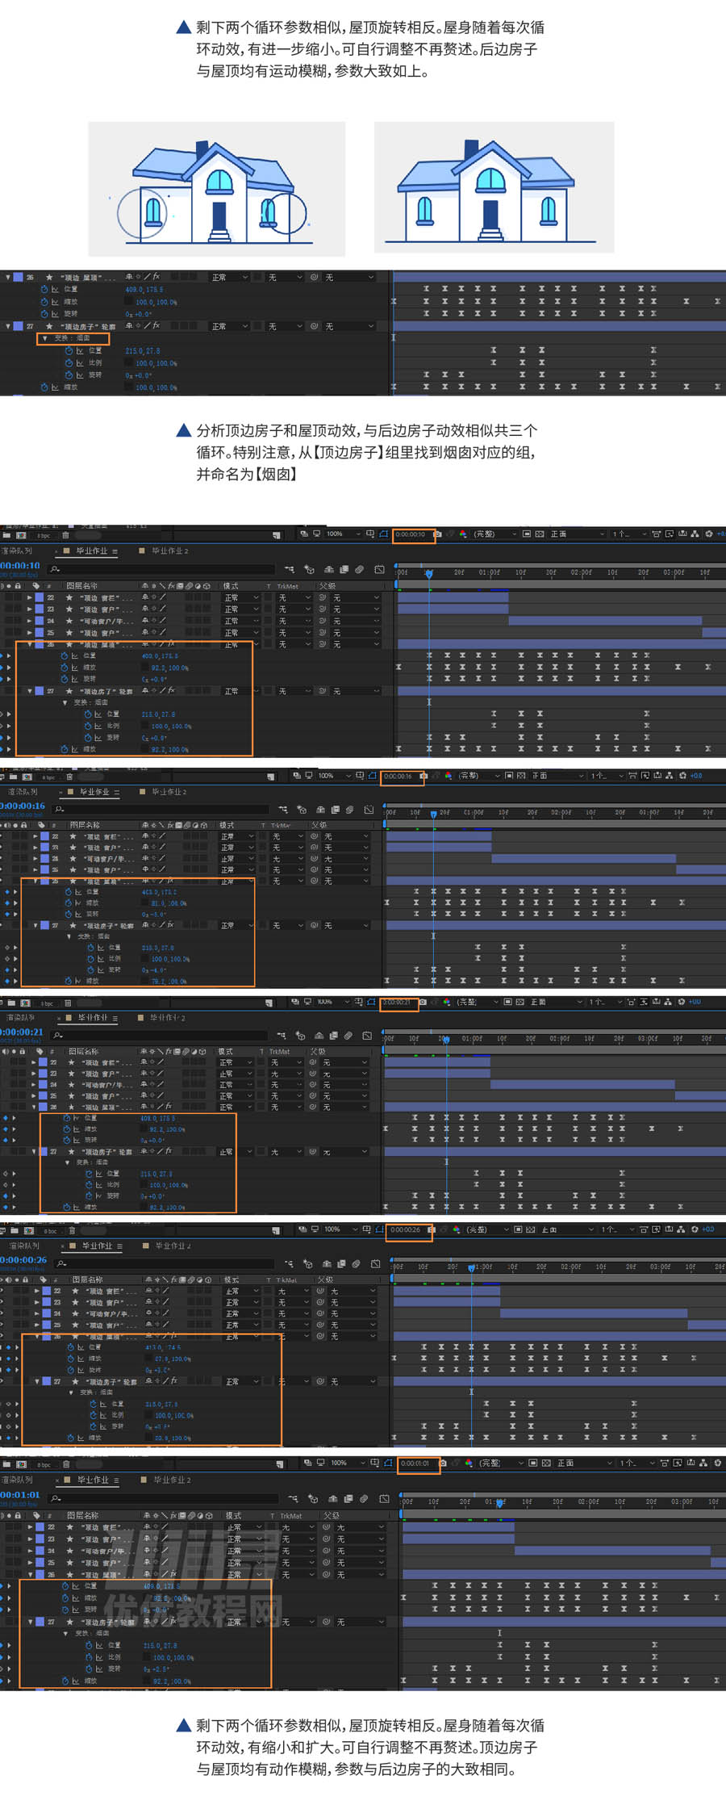Click large 00:00:16 current time in timeline
The width and height of the screenshot is (726, 1809).
pyautogui.click(x=23, y=806)
